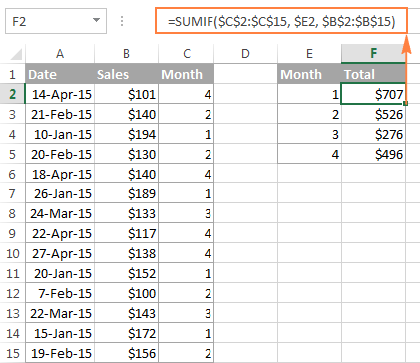Select row 2 header
420x363 pixels.
click(12, 94)
